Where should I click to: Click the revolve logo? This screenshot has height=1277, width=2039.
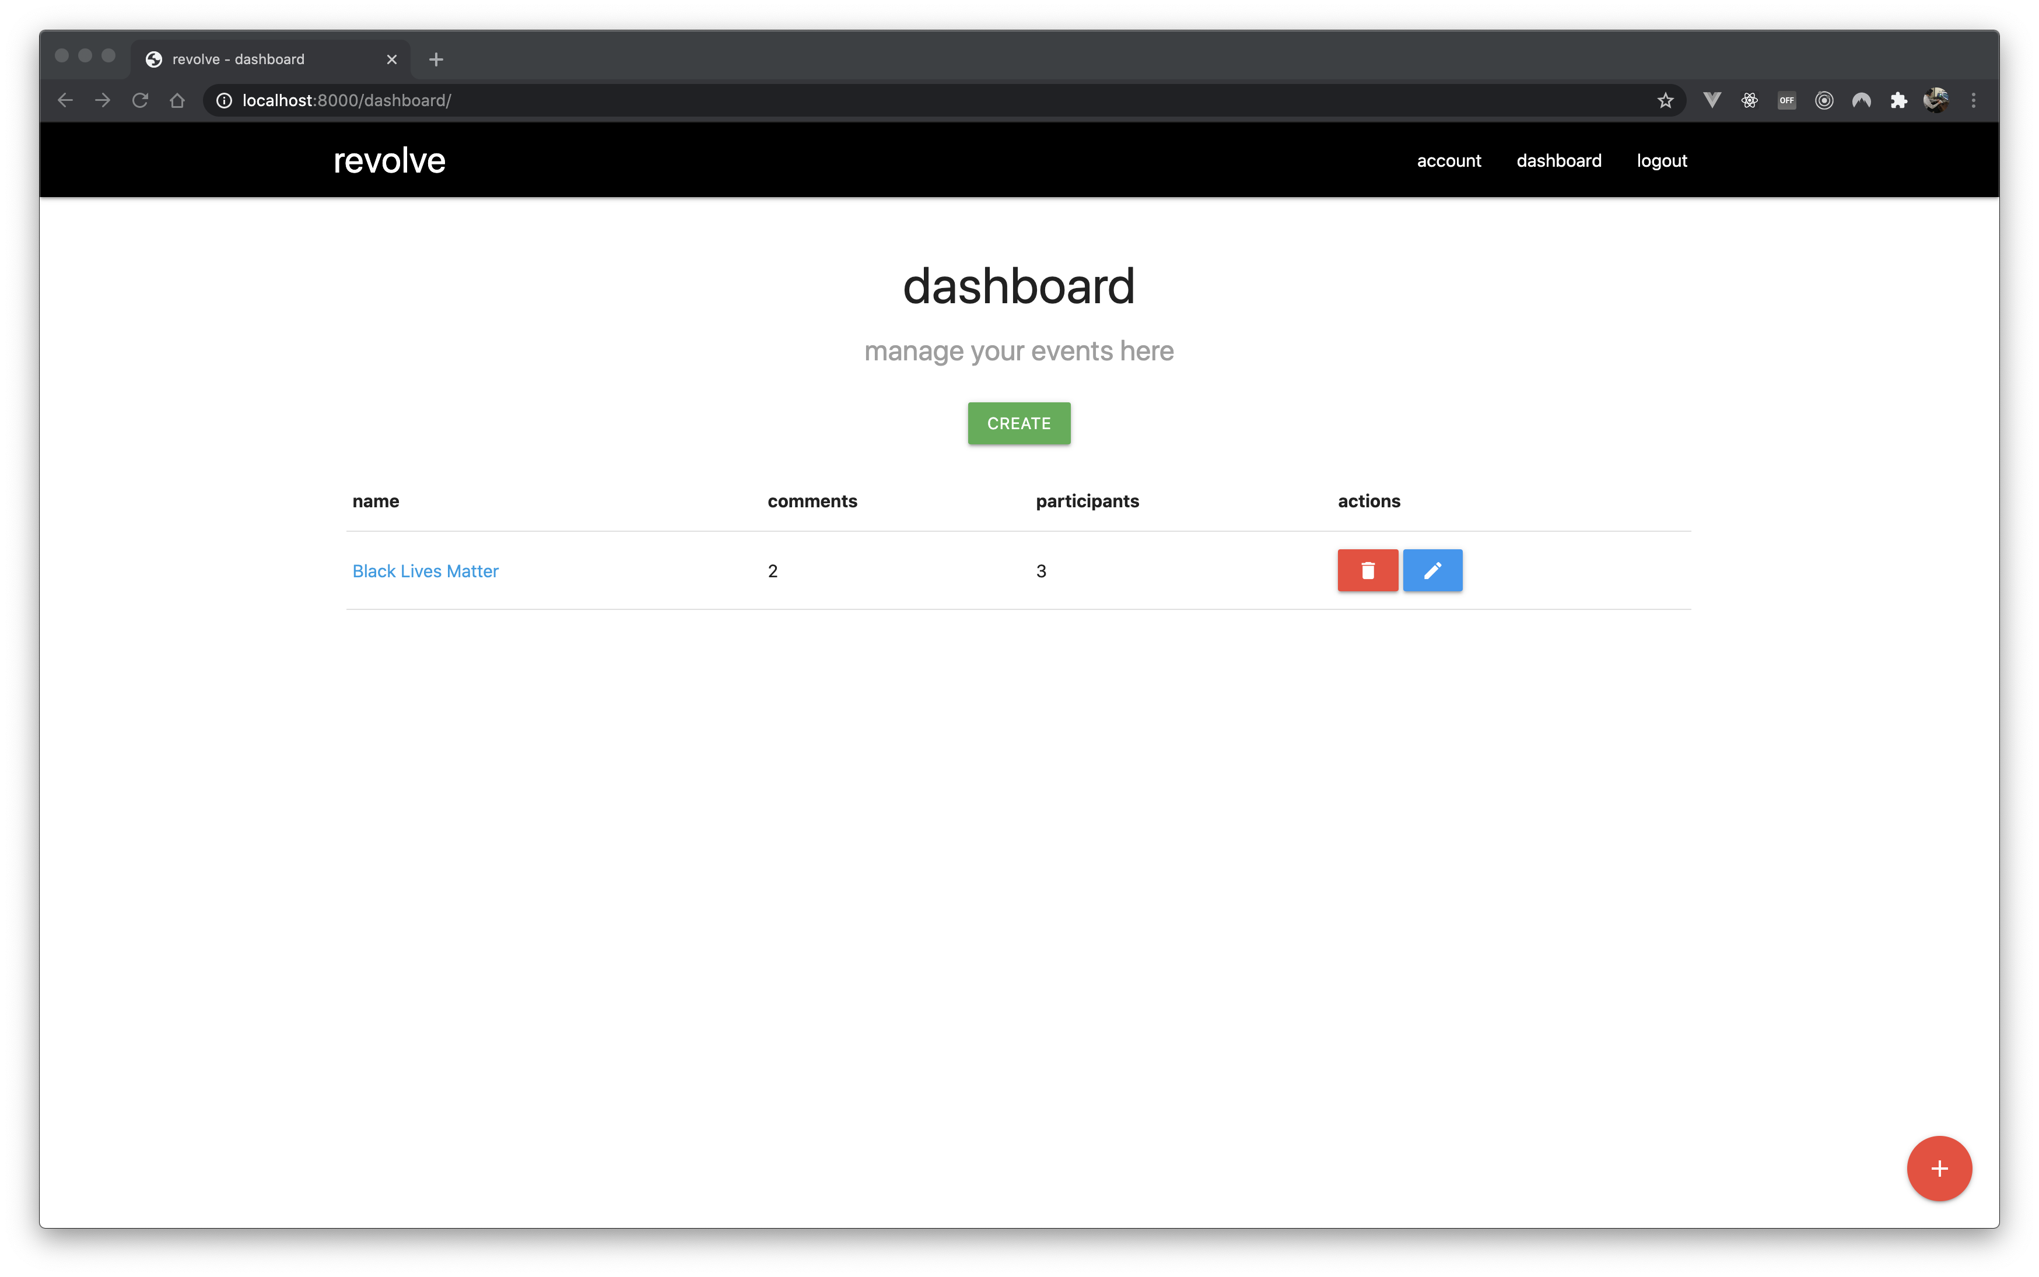pos(390,160)
